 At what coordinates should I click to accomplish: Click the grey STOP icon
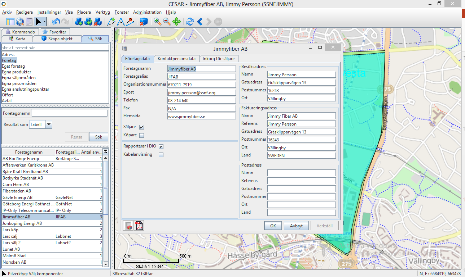pyautogui.click(x=218, y=22)
